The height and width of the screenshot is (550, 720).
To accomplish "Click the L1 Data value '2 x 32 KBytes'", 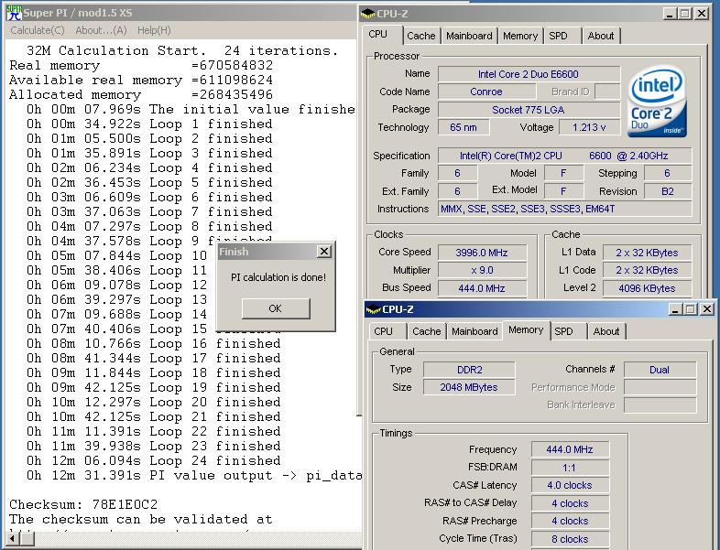I will (x=647, y=253).
